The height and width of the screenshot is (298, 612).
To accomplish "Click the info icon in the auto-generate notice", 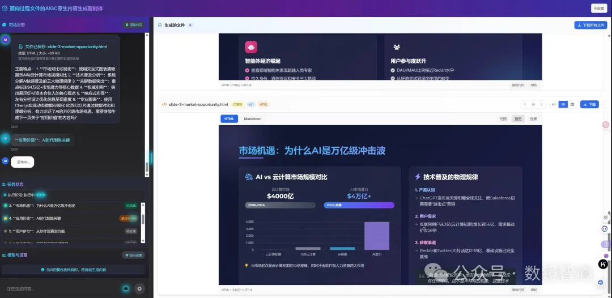I will tap(42, 270).
